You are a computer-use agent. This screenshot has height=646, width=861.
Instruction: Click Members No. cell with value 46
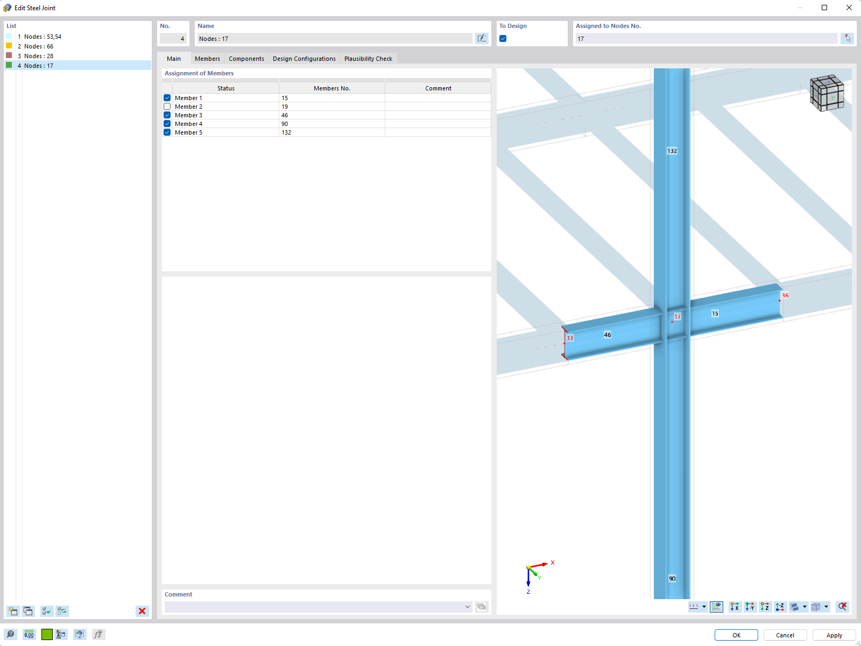(332, 115)
